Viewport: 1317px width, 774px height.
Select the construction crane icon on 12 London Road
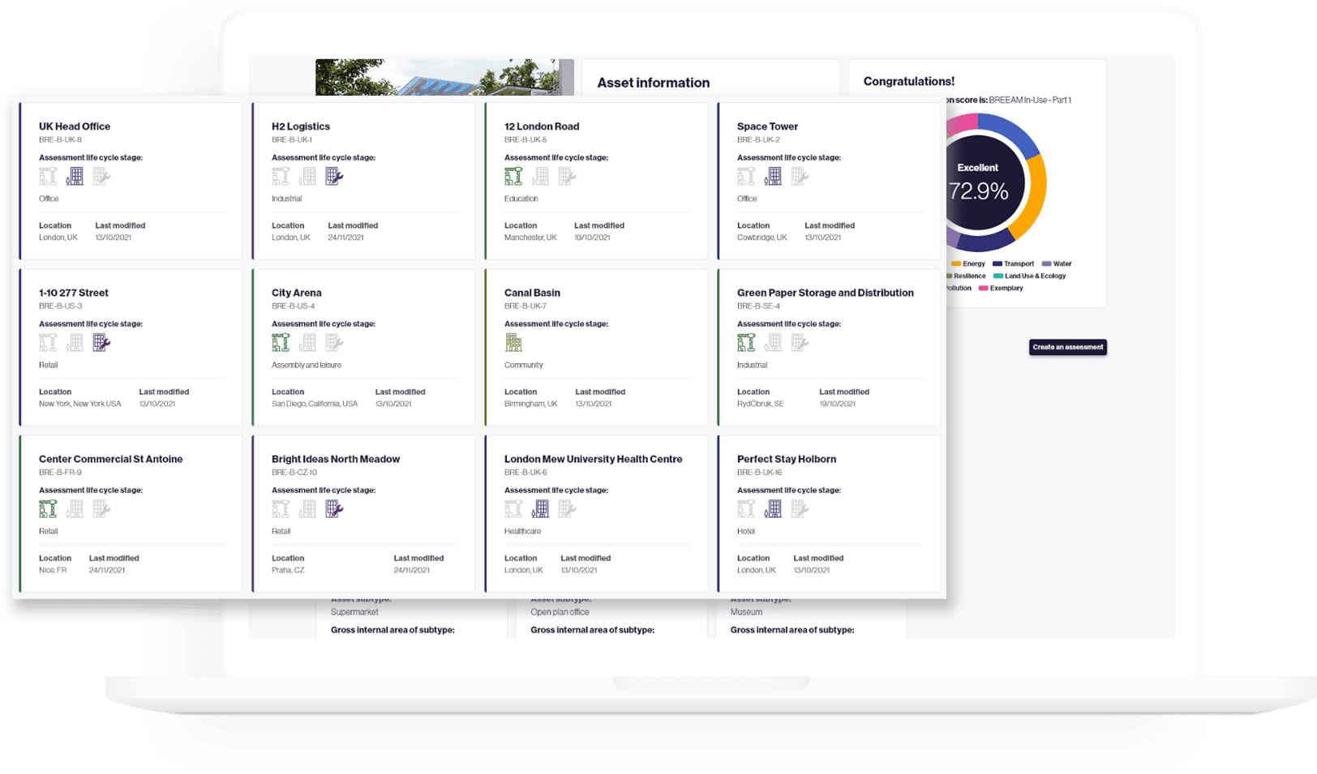tap(513, 176)
